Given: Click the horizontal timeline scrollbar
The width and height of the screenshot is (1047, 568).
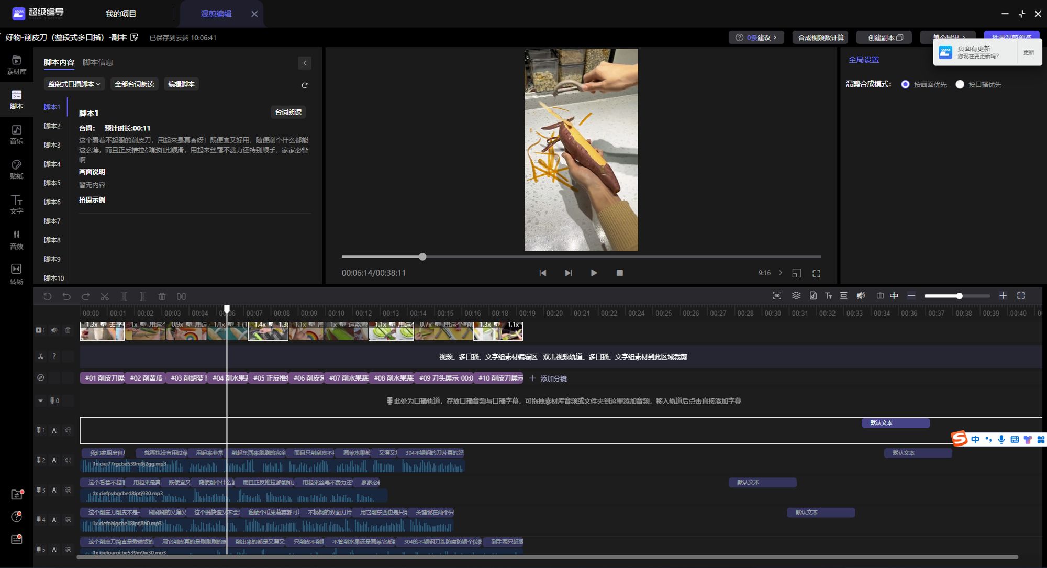Looking at the screenshot, I should [547, 557].
